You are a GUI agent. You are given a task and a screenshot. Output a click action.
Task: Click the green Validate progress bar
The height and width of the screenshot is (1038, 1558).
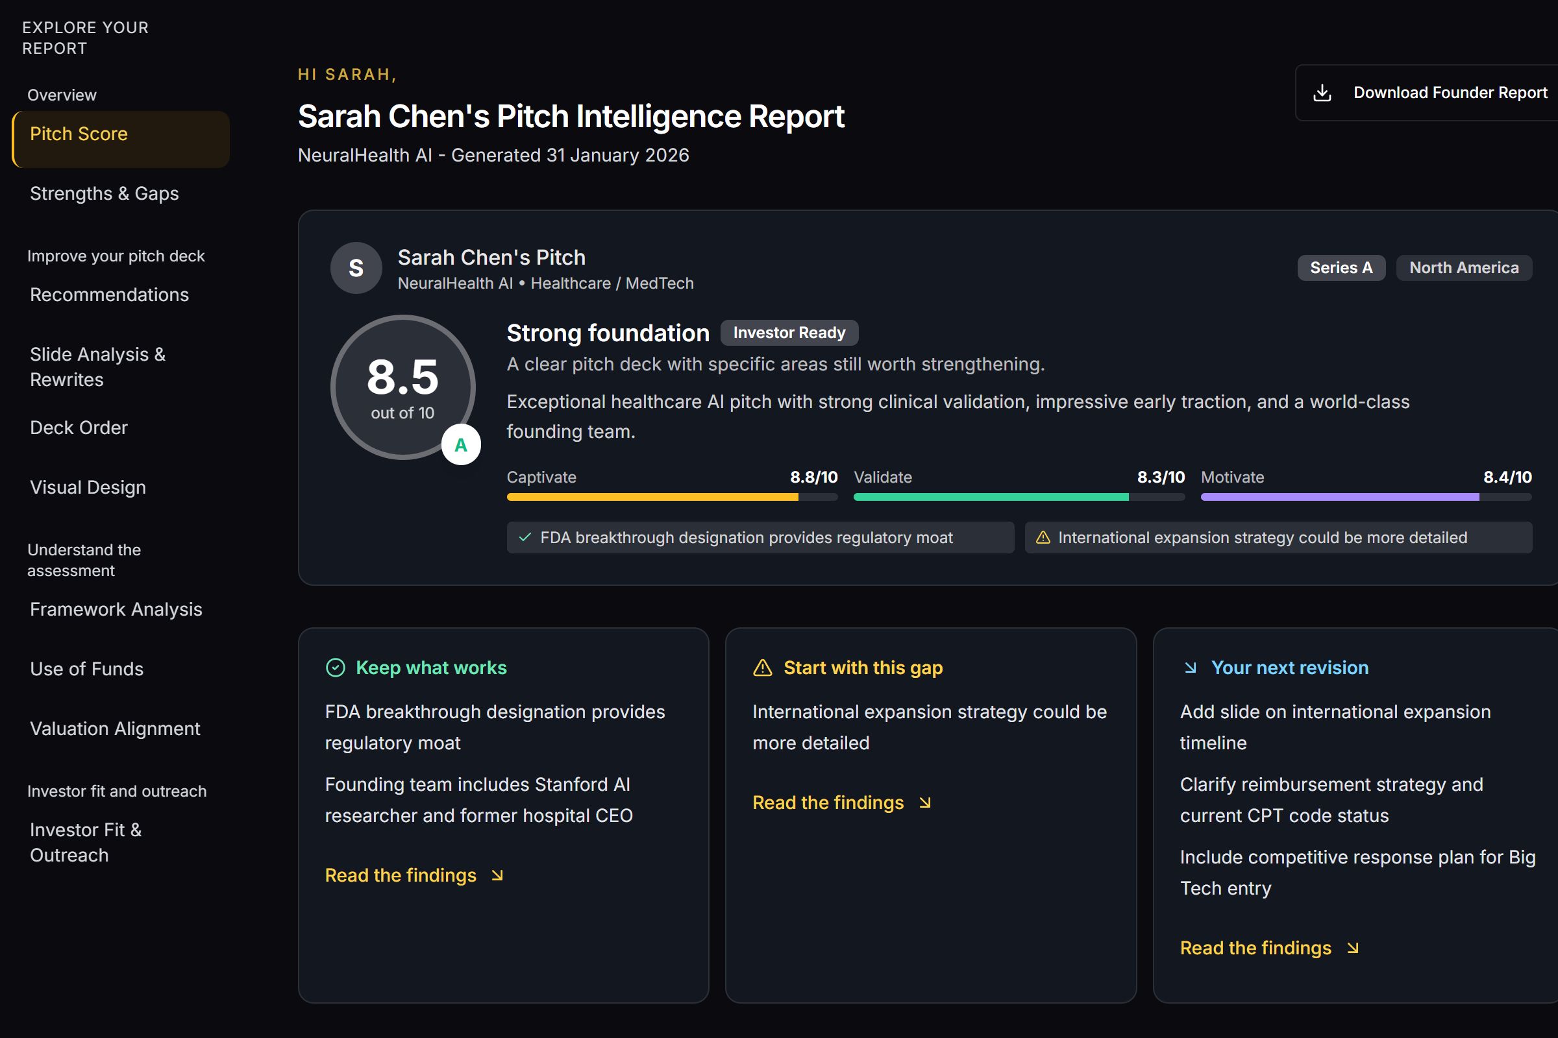(x=1019, y=496)
